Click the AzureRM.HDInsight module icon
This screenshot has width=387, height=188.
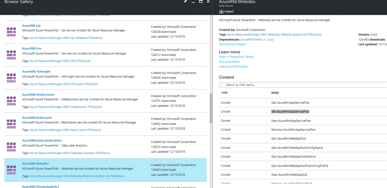(x=11, y=78)
